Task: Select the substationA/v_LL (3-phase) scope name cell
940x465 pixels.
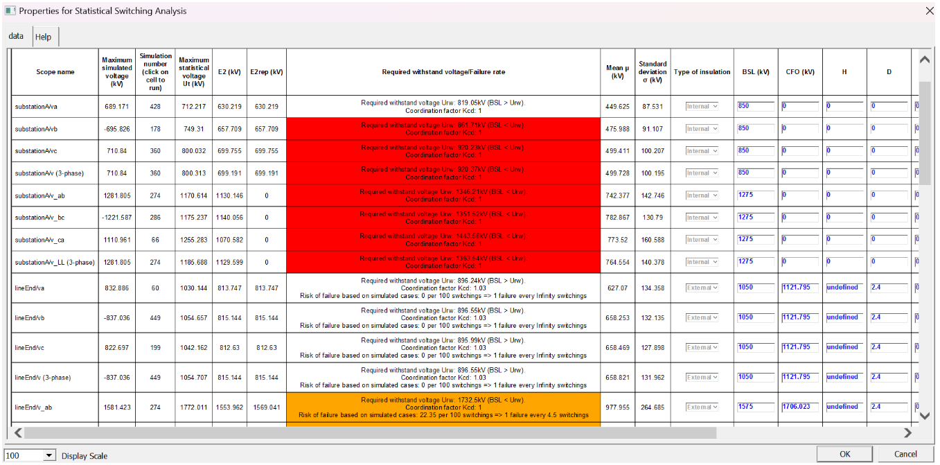Action: click(55, 262)
